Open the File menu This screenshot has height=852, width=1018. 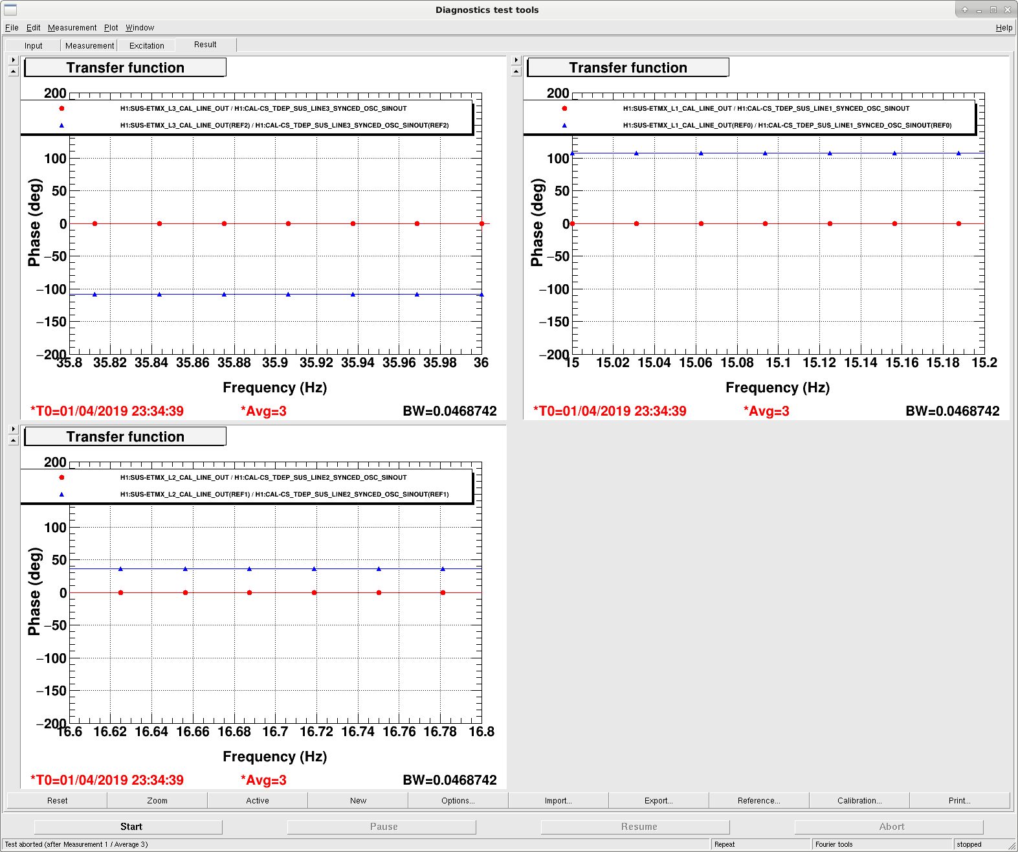tap(12, 28)
